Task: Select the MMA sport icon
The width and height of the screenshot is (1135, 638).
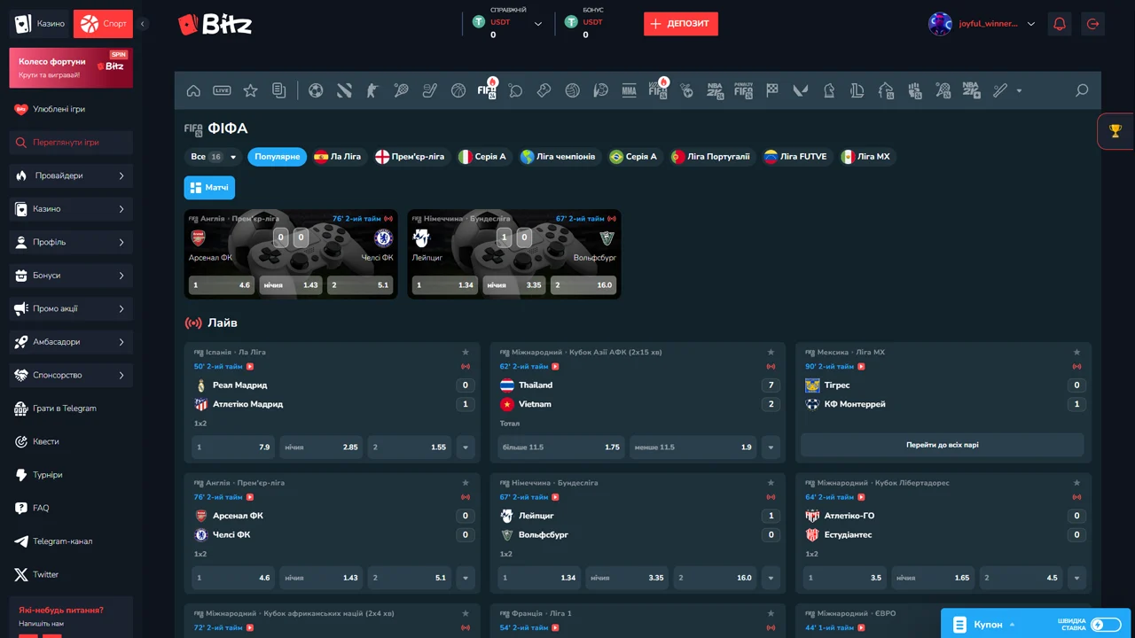Action: [630, 90]
